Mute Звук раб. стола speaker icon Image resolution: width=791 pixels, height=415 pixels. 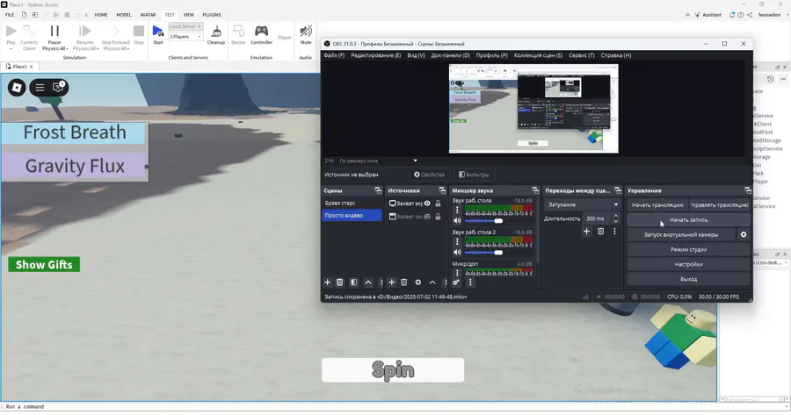point(457,220)
